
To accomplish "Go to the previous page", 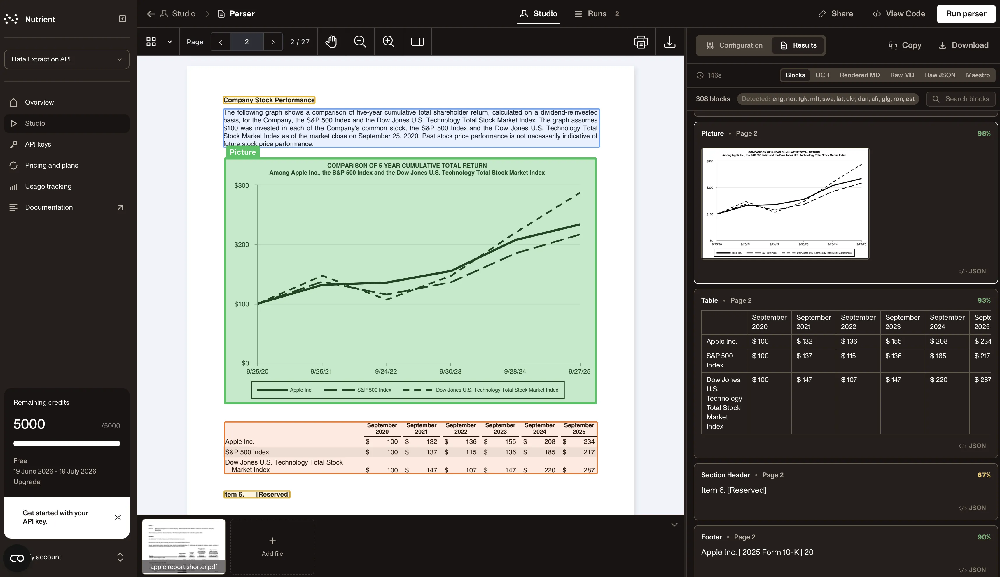I will [221, 42].
